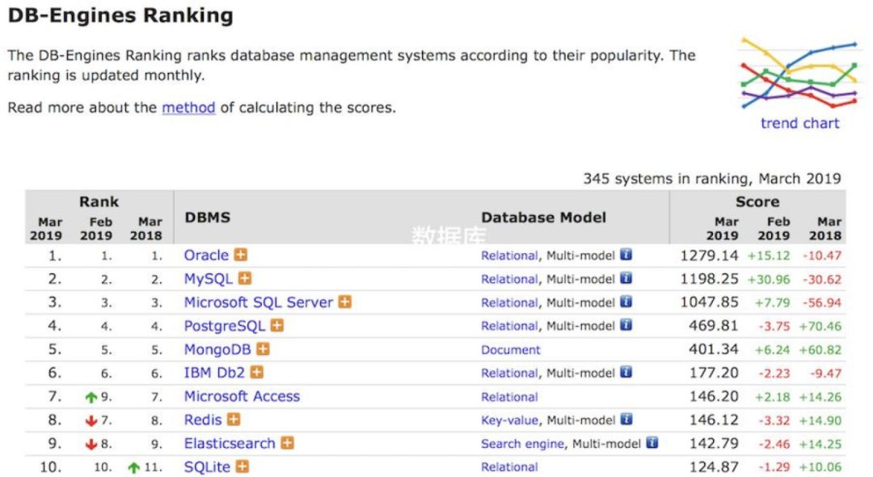Expand the plus icon next to IBM Db2
The width and height of the screenshot is (873, 477).
(x=257, y=372)
